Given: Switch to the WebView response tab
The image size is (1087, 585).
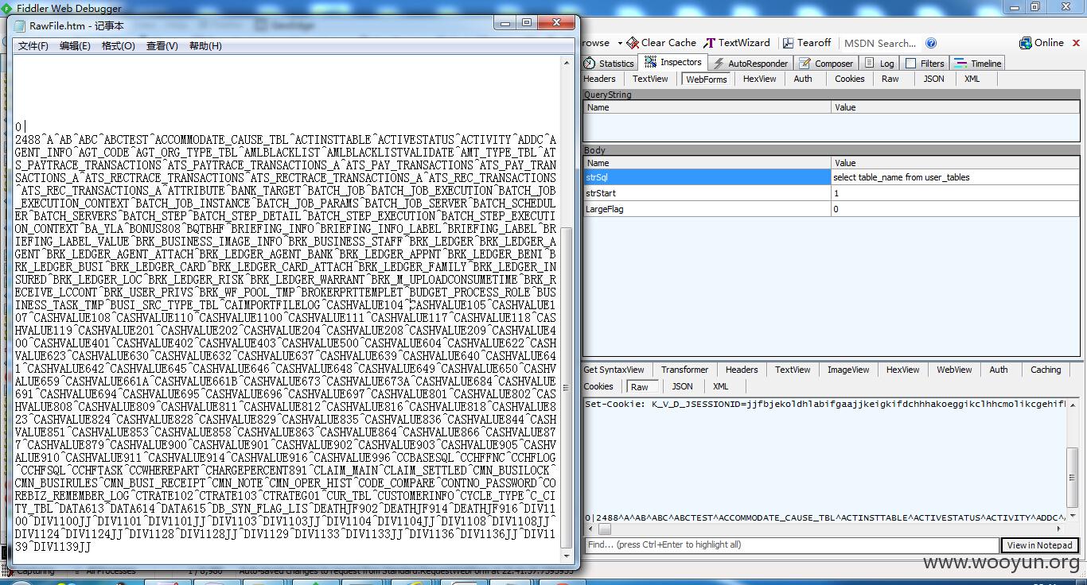Looking at the screenshot, I should point(954,370).
